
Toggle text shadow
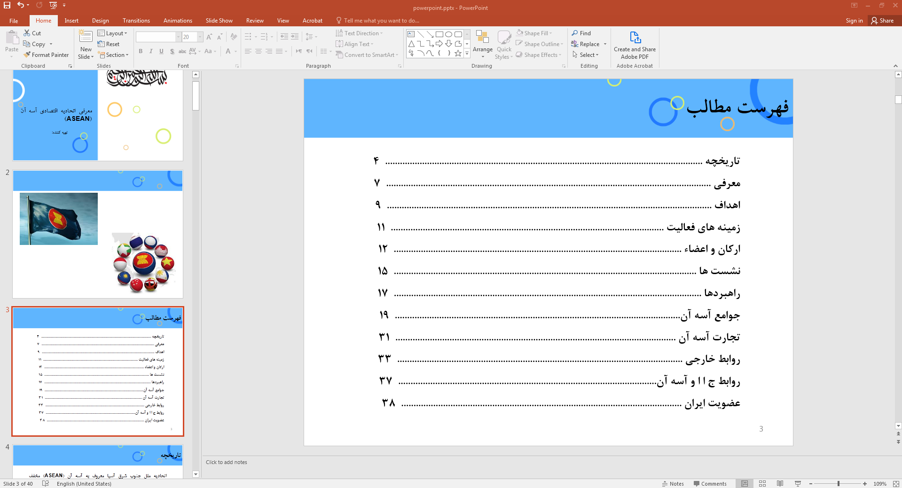tap(172, 51)
